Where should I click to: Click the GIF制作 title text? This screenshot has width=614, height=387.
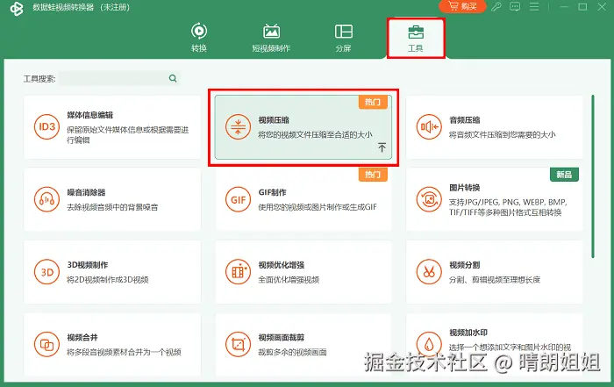(x=272, y=192)
